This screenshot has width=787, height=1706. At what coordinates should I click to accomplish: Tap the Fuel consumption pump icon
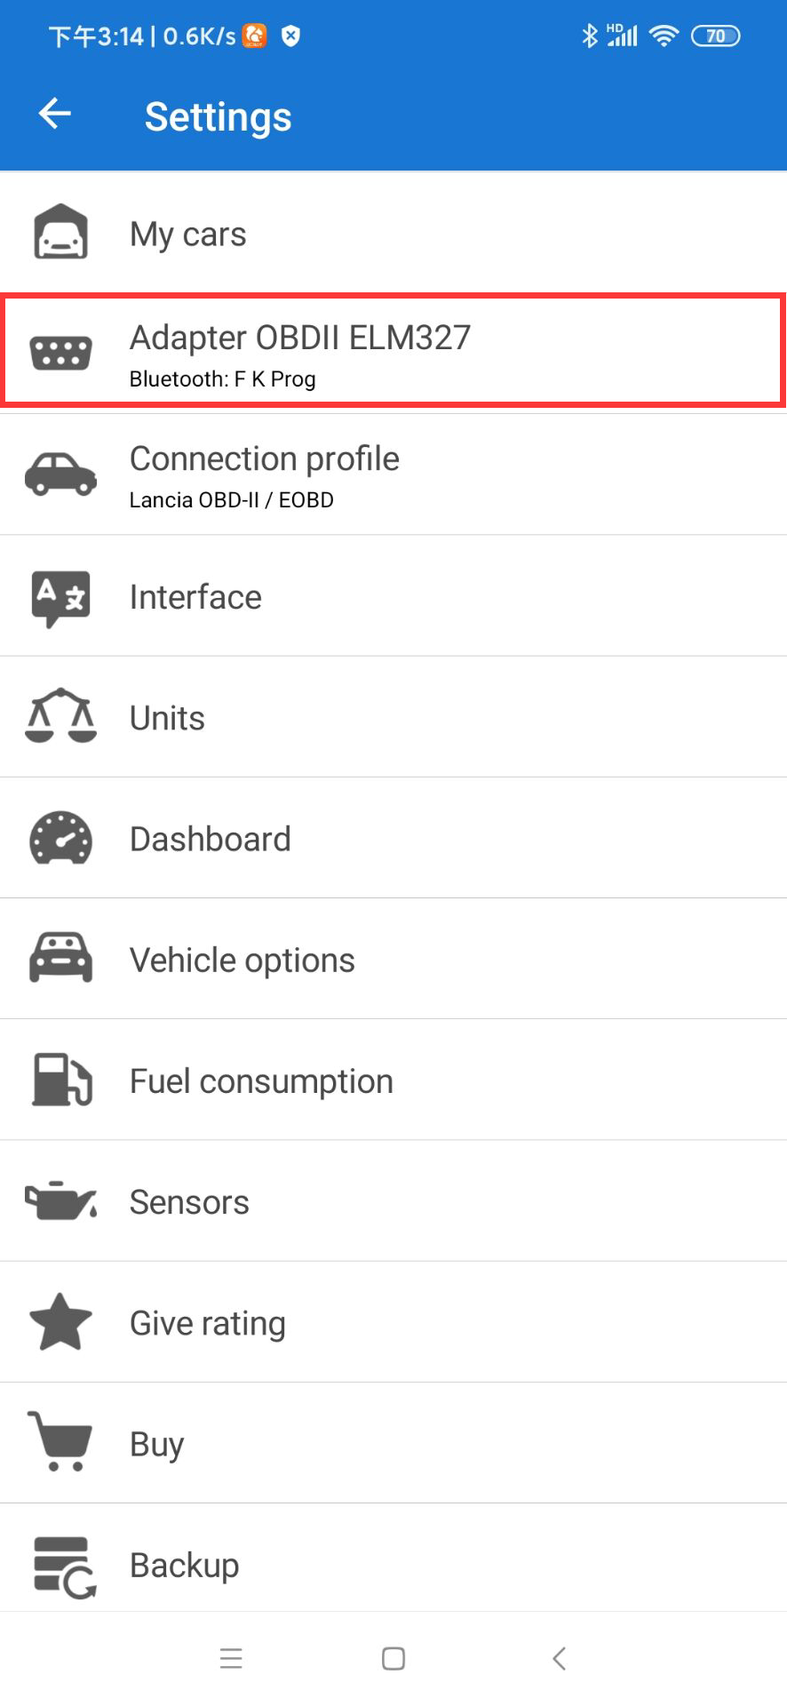(61, 1079)
